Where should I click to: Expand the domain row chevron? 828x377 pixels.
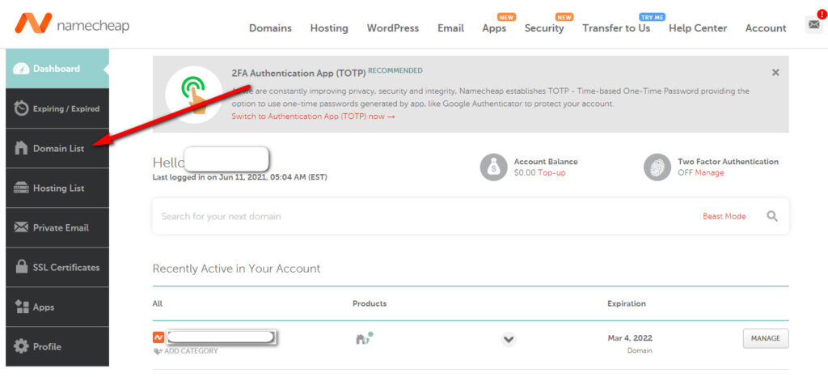coord(509,339)
